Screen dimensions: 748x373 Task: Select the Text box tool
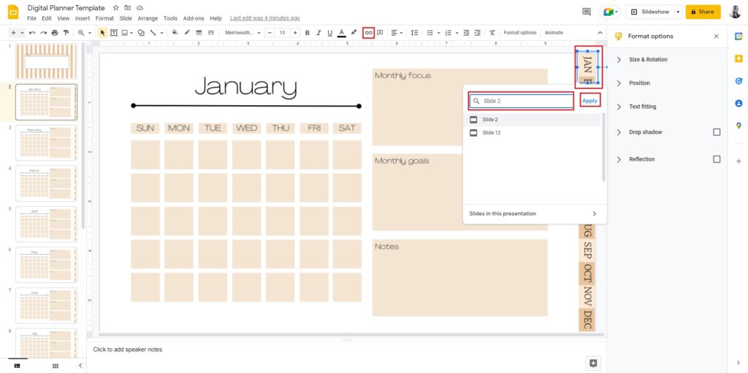coord(114,33)
